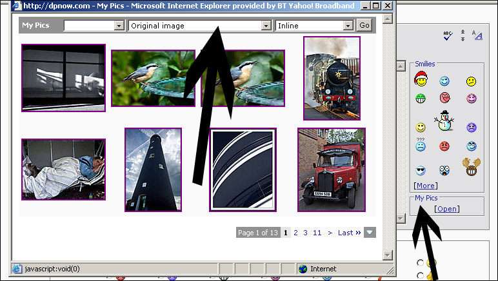Insert the confused question marks smiley
The width and height of the screenshot is (498, 281).
click(x=421, y=145)
